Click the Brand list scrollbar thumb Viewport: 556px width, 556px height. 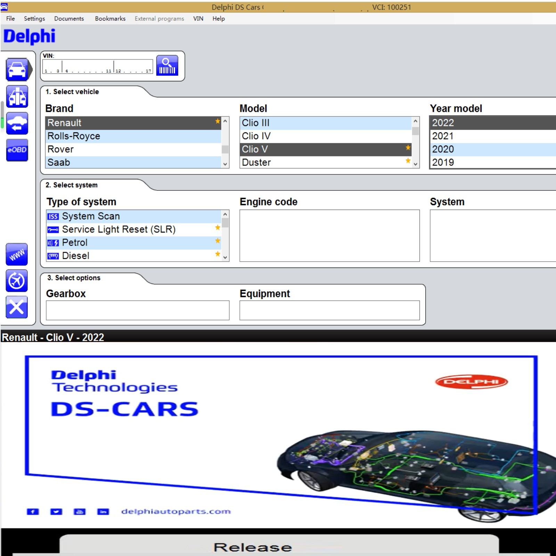(225, 149)
